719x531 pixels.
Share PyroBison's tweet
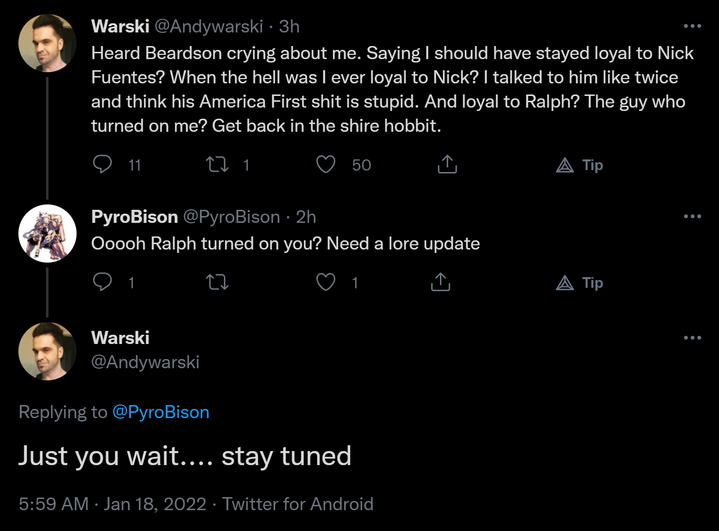440,282
